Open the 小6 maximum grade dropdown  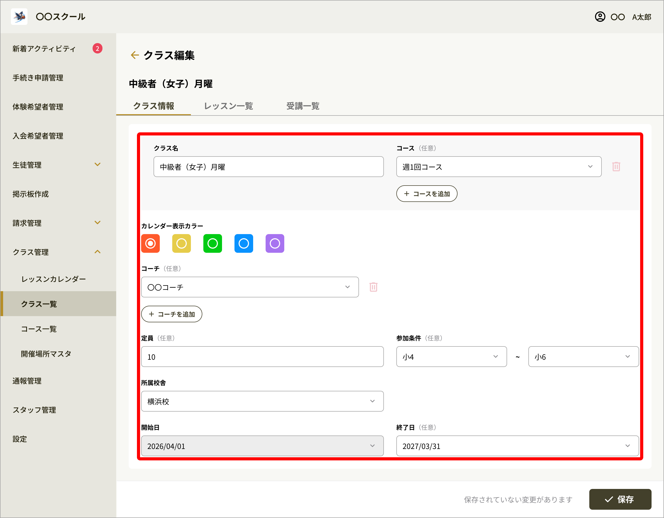tap(583, 357)
